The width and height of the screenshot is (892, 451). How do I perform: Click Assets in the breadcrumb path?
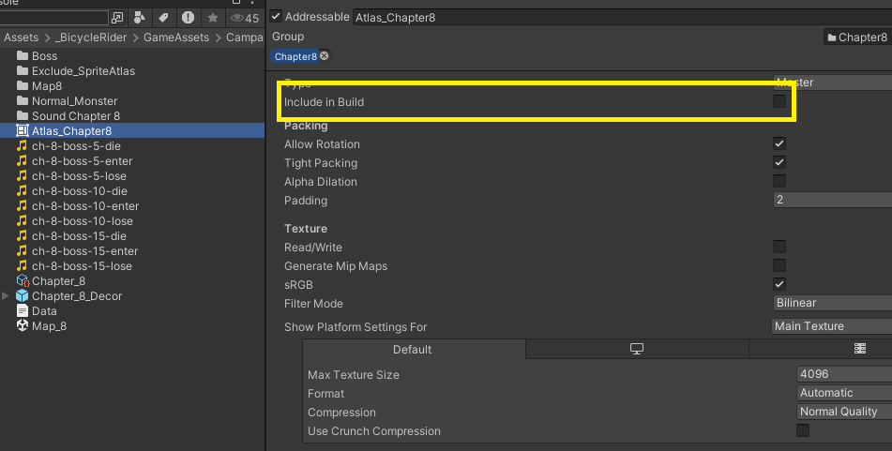21,38
